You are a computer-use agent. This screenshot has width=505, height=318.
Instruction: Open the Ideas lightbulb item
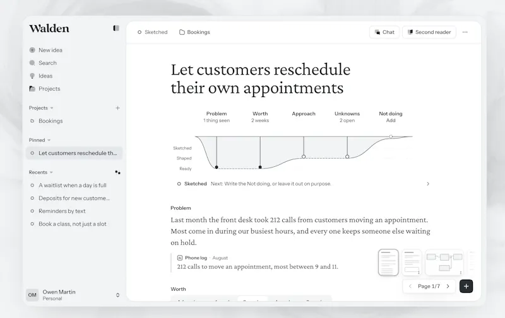[45, 76]
